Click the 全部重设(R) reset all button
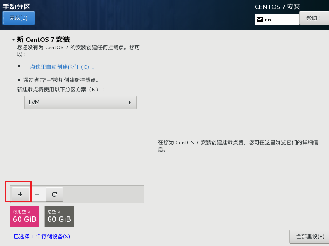Viewport: 329px width, 246px height. 310,237
